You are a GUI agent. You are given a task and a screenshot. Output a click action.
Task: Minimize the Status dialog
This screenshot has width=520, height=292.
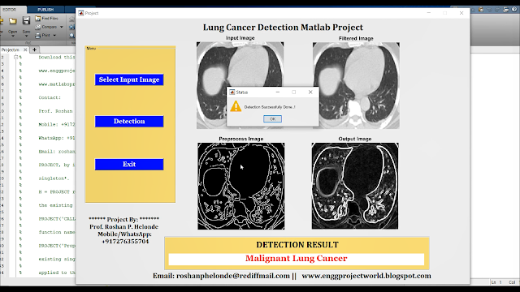(x=278, y=92)
